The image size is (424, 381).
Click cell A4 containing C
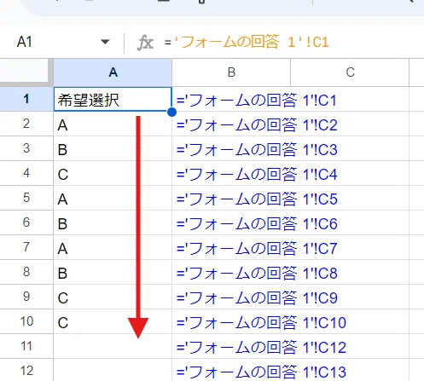click(113, 173)
